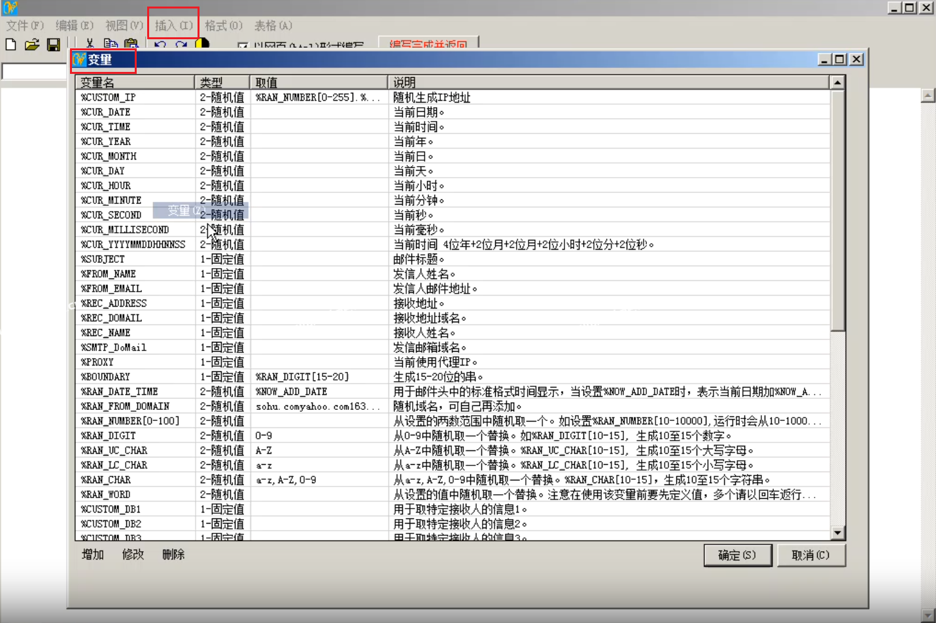Select the %CUR_HOUR variable row
The width and height of the screenshot is (936, 623).
click(453, 186)
